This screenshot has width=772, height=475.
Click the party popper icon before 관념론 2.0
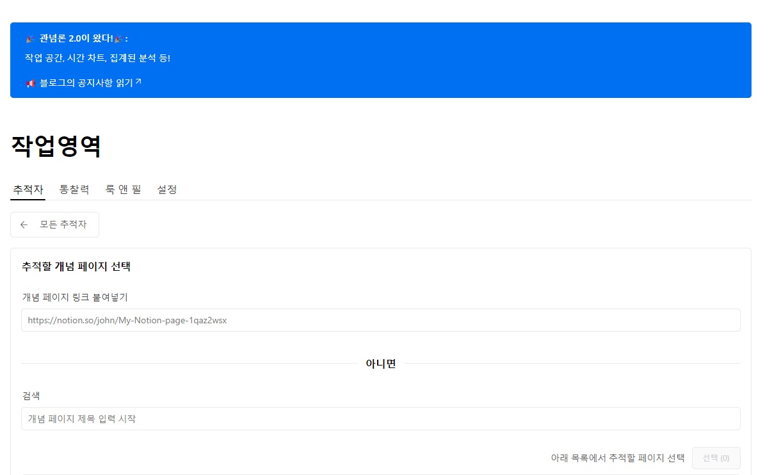point(30,38)
